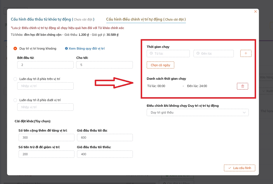Select Duy trì vị trí trong khoảng option
The image size is (273, 184).
pos(15,48)
